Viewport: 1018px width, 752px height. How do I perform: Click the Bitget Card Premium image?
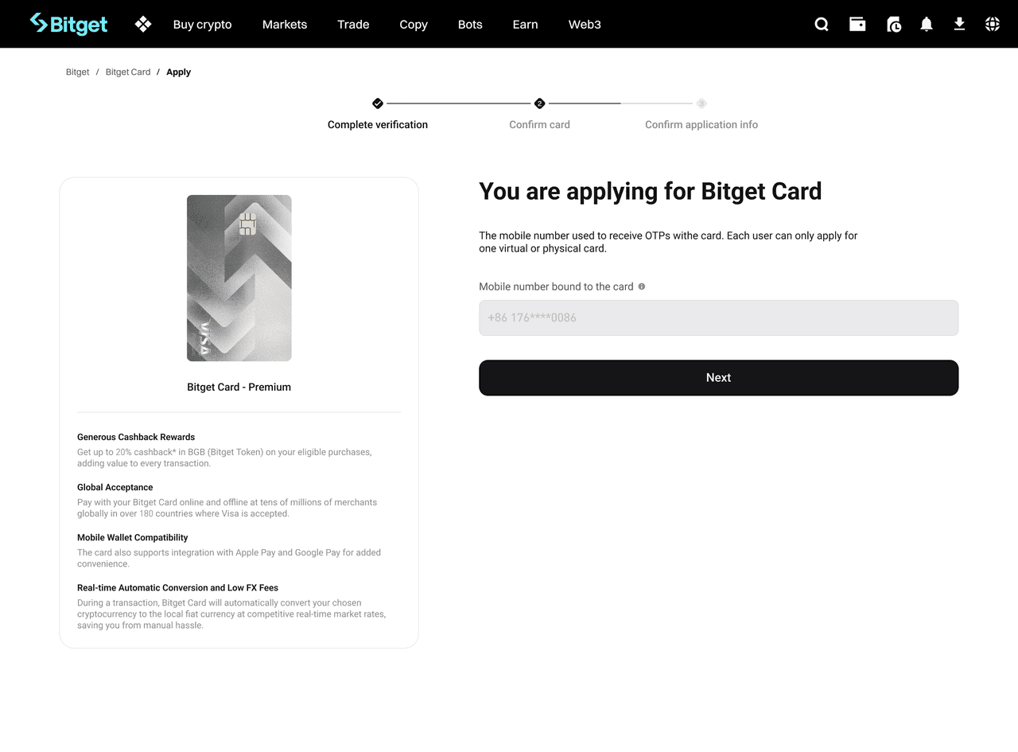[239, 278]
